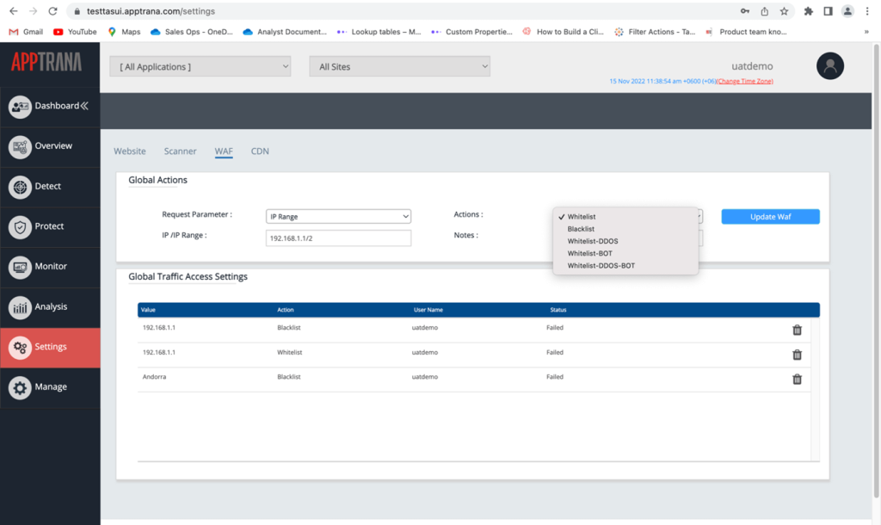The height and width of the screenshot is (525, 881).
Task: Open the user profile avatar menu
Action: pos(829,65)
